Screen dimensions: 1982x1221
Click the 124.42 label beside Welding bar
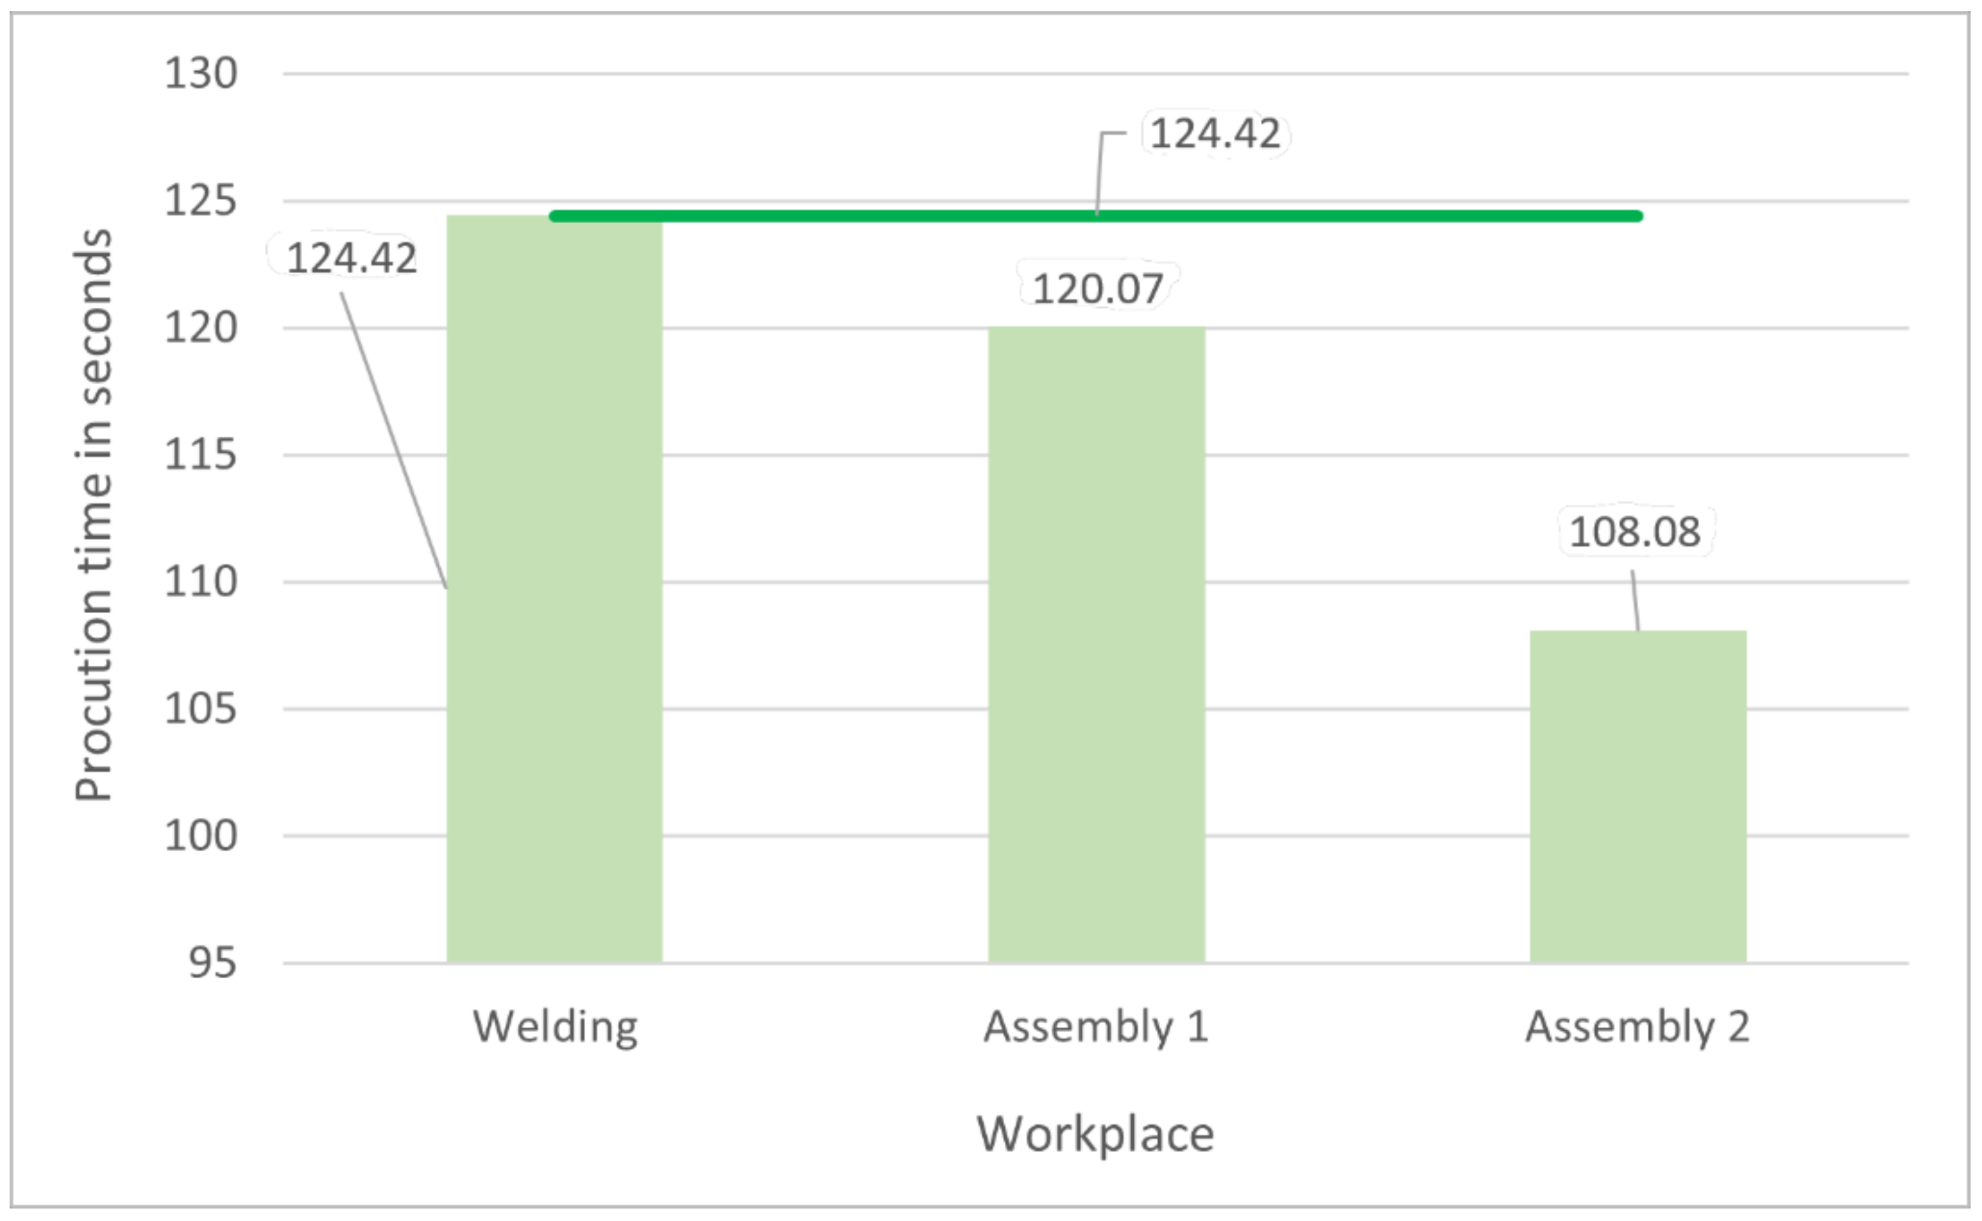[x=351, y=259]
